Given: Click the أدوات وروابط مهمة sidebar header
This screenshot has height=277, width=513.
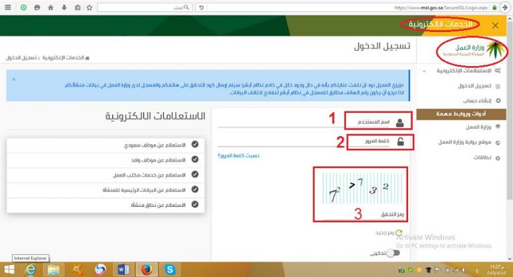Looking at the screenshot, I should pos(462,114).
